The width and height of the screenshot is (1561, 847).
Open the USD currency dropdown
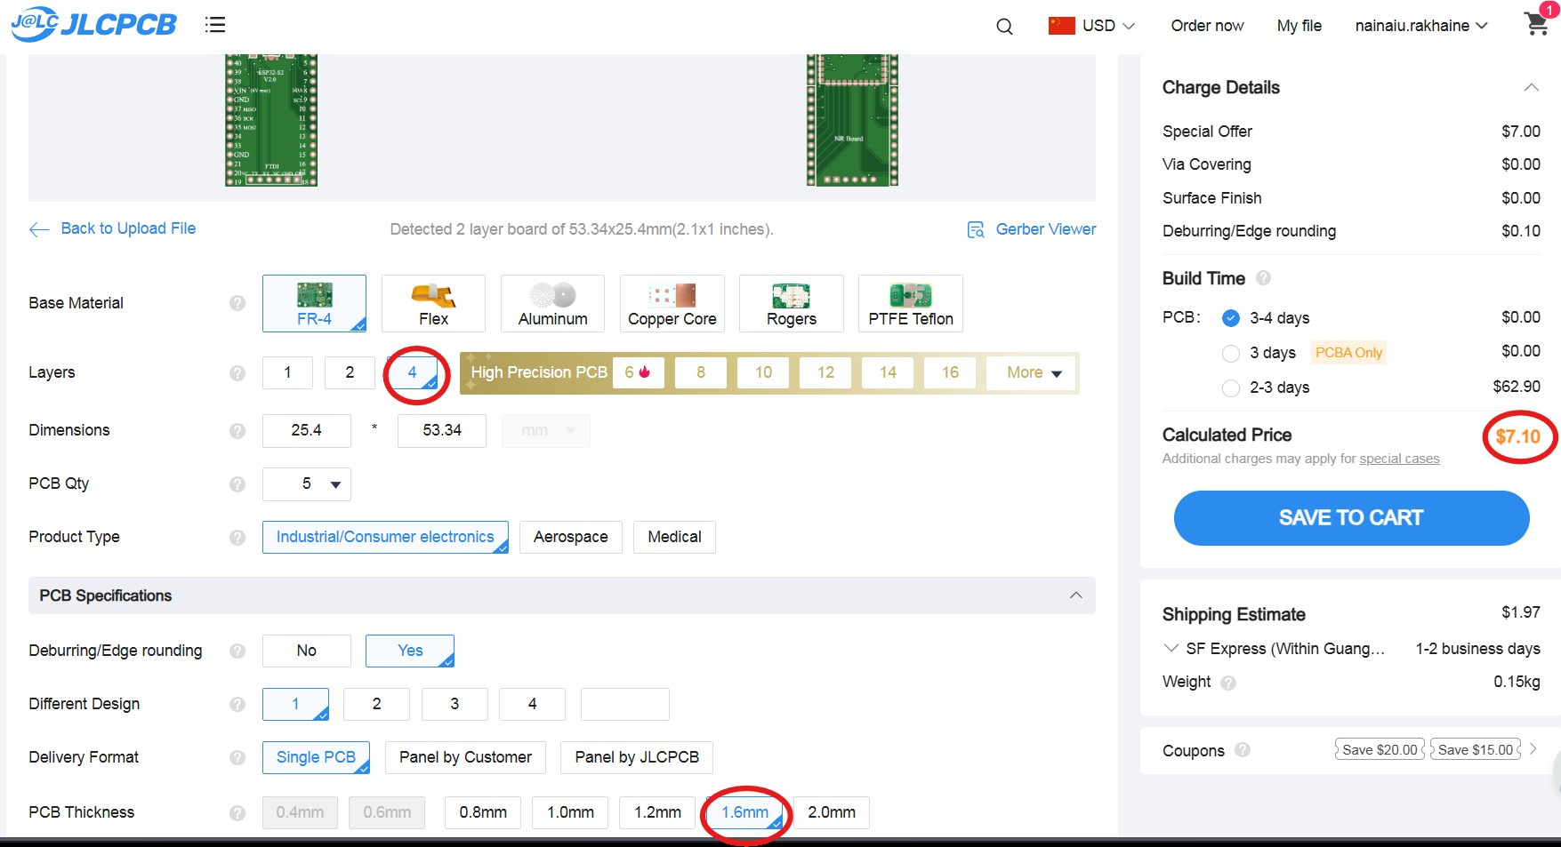1092,26
